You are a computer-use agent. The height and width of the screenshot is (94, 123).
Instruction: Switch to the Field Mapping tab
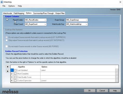coord(19,13)
